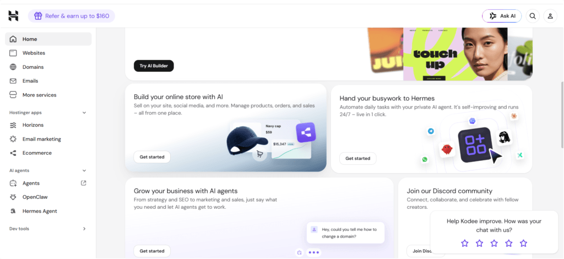Click 'Build your online store with AI' heading
The height and width of the screenshot is (259, 564).
[178, 97]
